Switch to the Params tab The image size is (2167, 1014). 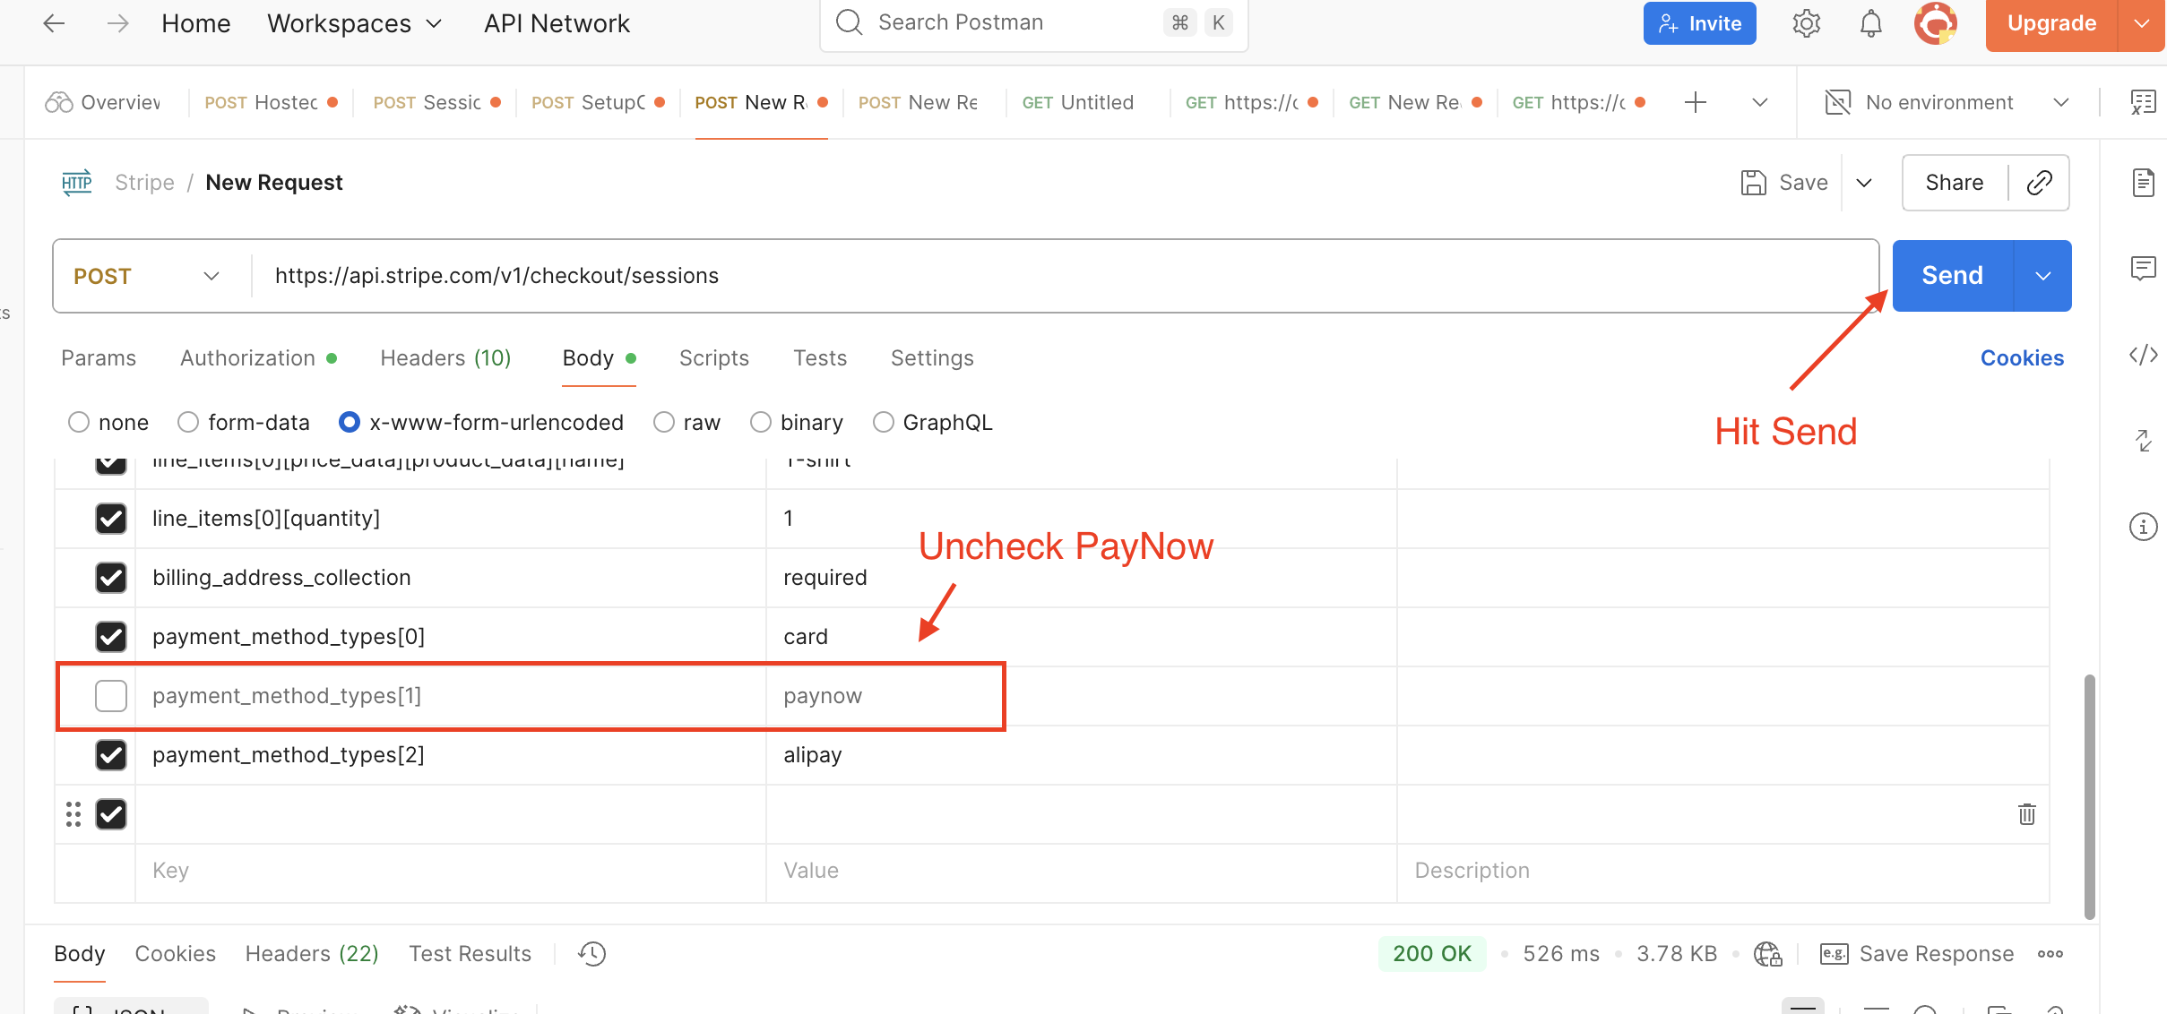(99, 358)
